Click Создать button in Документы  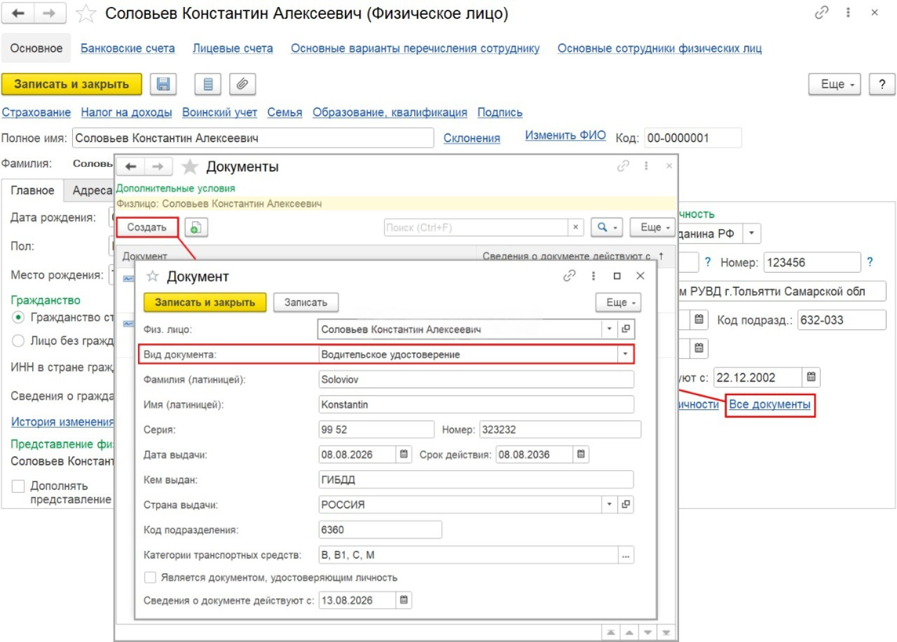point(147,228)
